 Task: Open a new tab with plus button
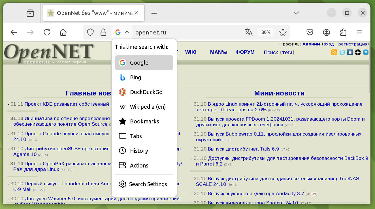154,13
